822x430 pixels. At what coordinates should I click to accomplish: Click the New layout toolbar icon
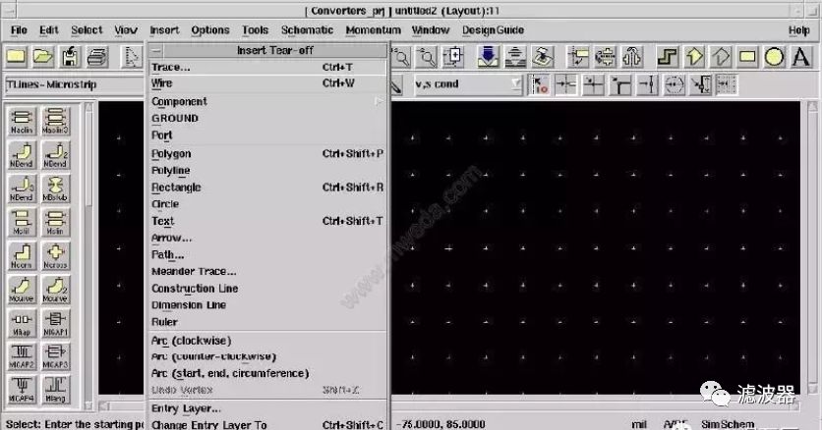coord(17,57)
